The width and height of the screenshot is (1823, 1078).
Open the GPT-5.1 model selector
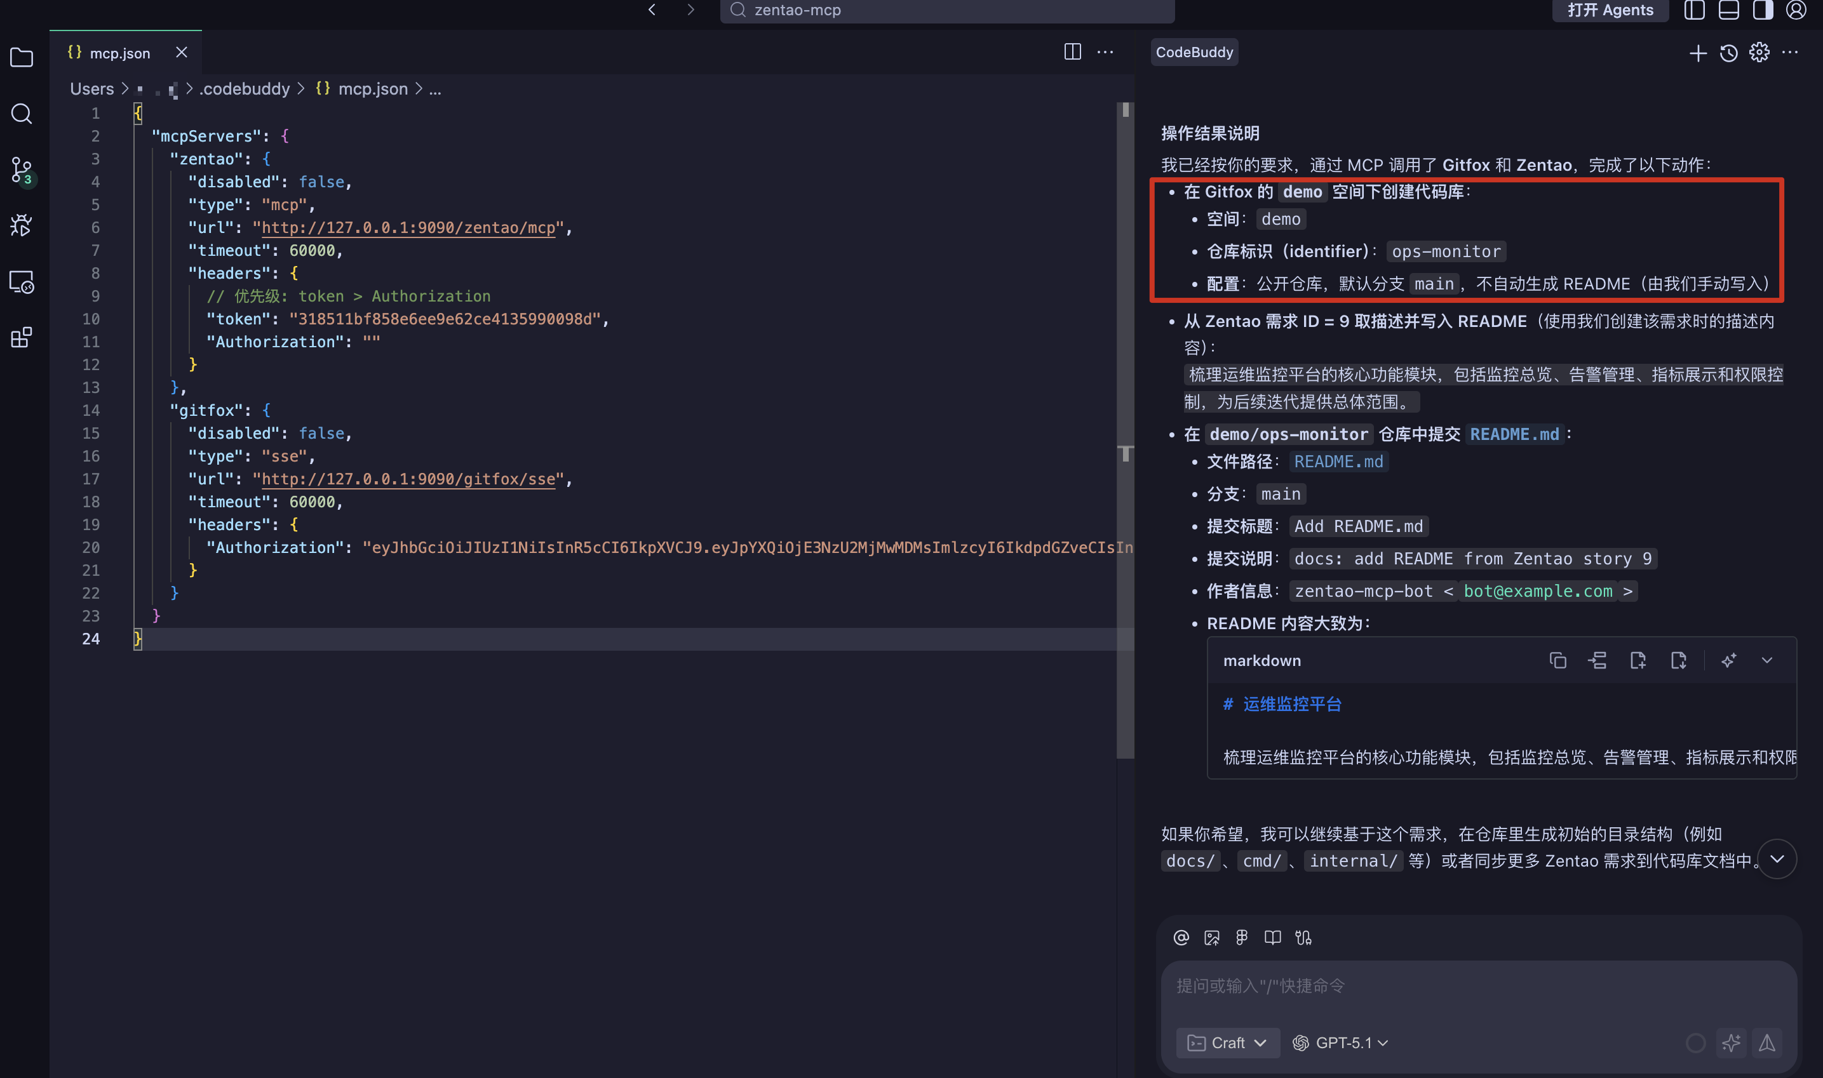click(x=1342, y=1042)
